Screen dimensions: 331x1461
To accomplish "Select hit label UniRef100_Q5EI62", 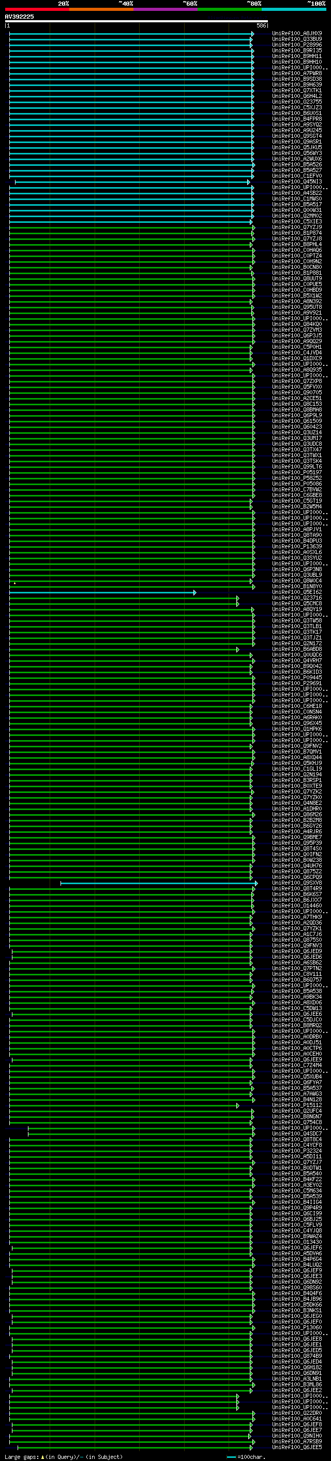I will pos(297,592).
